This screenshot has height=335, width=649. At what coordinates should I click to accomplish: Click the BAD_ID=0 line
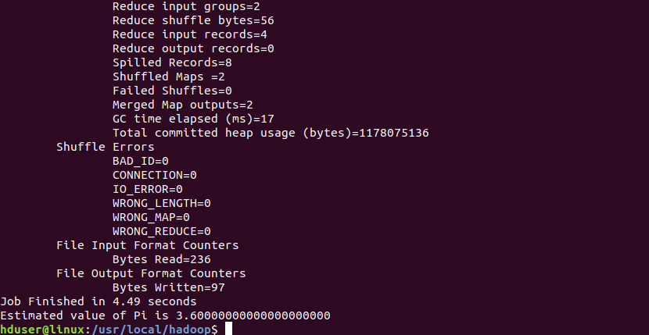141,161
